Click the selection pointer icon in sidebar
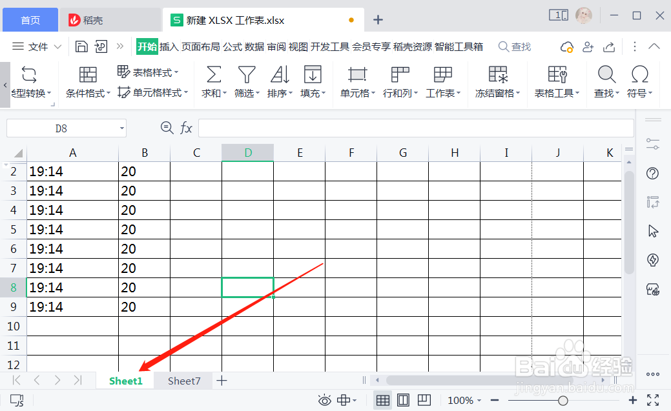The image size is (671, 411). click(653, 231)
